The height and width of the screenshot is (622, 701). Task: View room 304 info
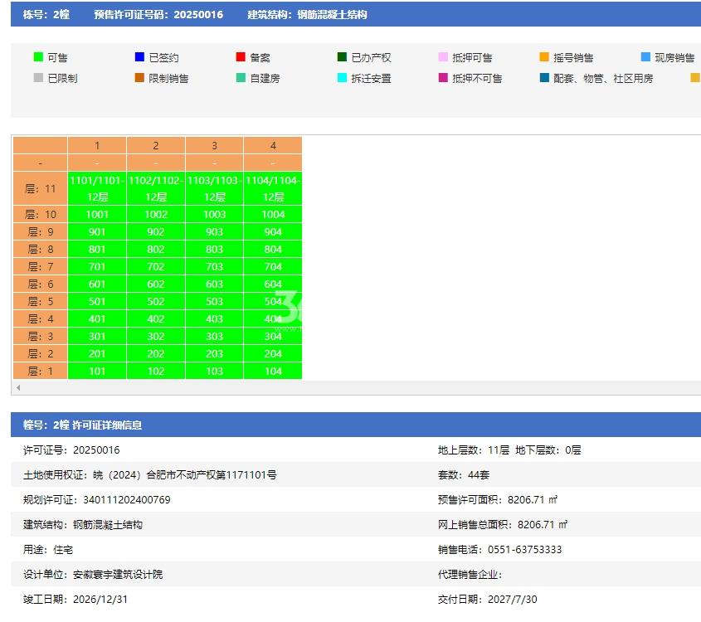pos(273,337)
